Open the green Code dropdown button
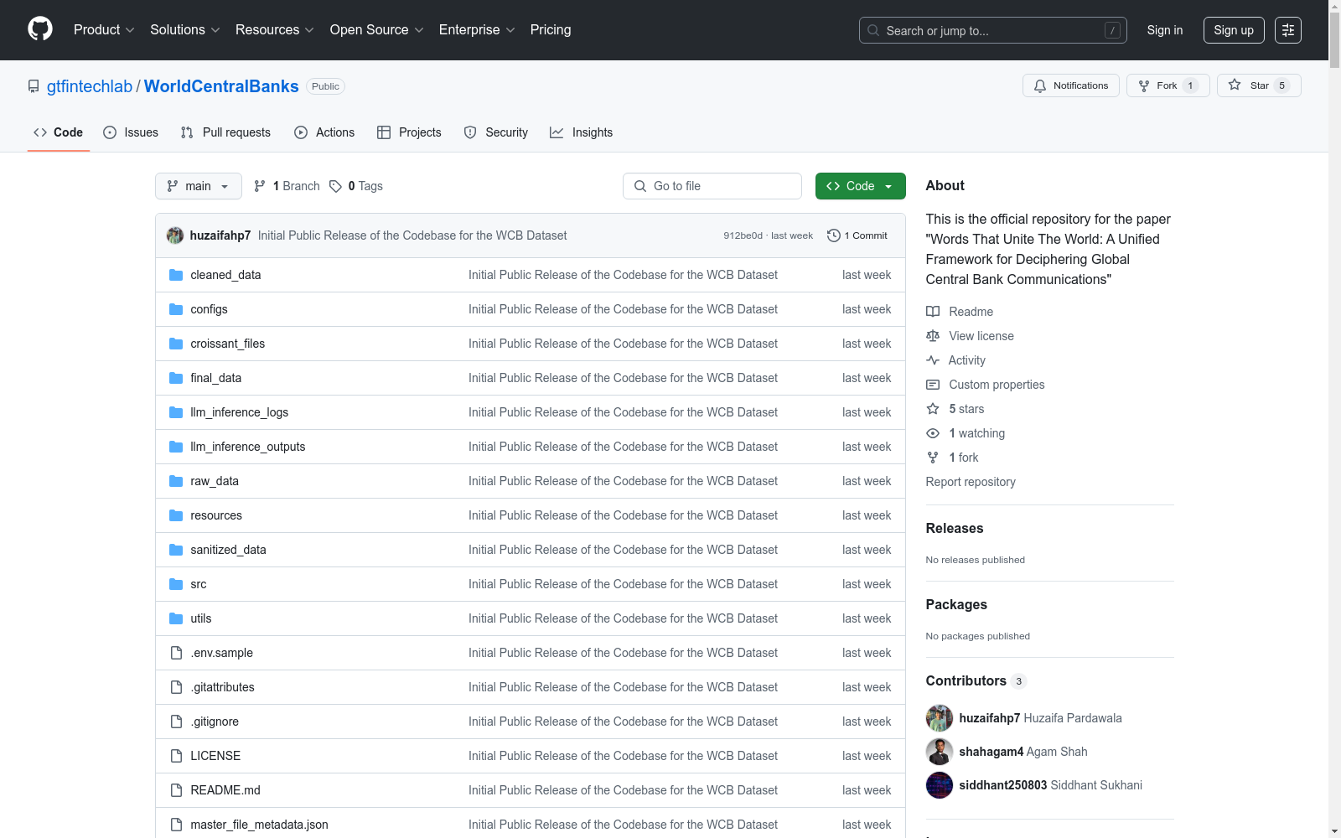 (861, 186)
